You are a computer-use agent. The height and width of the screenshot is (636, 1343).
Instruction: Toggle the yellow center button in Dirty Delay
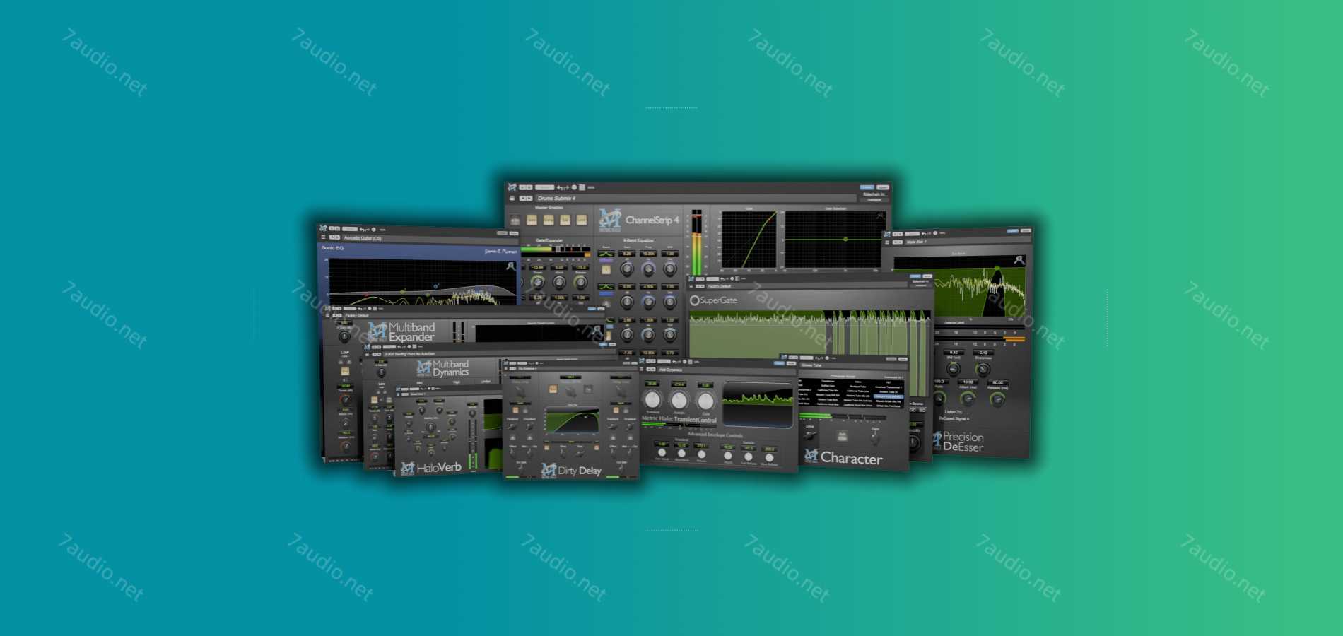553,389
